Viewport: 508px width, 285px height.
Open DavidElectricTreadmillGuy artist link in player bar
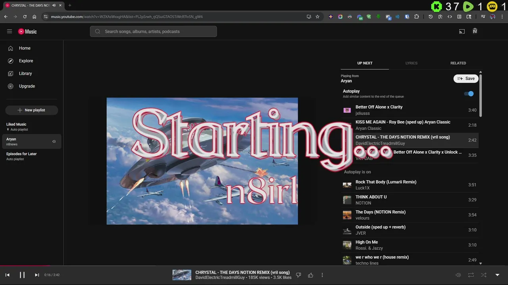(x=220, y=278)
